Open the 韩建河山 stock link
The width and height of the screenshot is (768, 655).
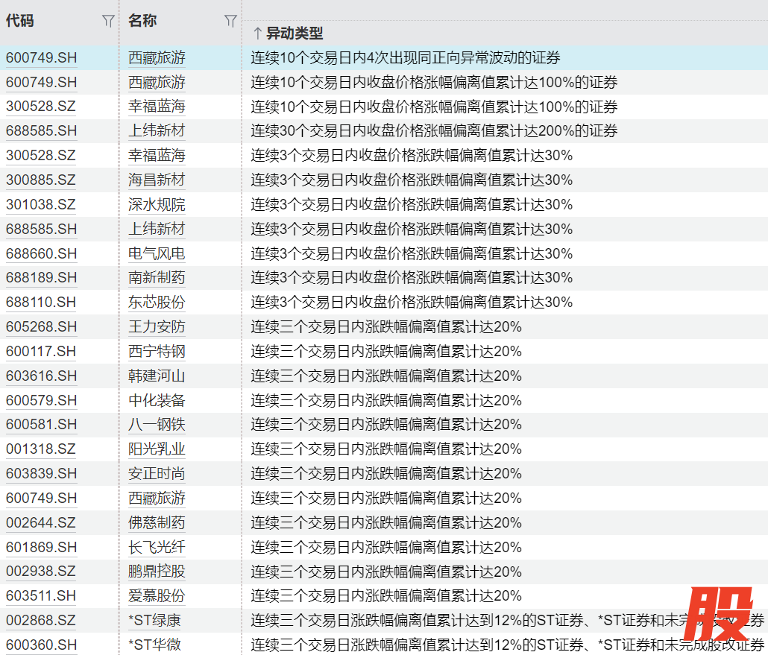point(157,376)
